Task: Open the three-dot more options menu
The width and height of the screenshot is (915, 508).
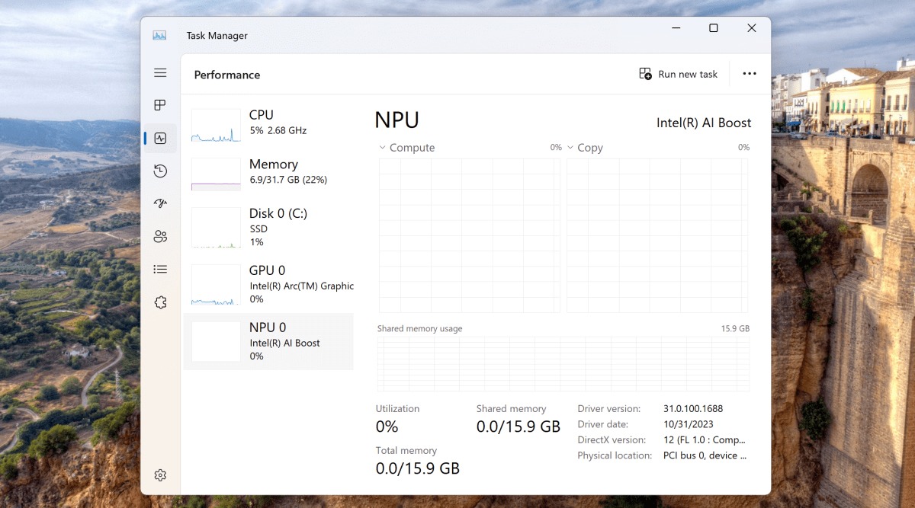Action: [749, 74]
